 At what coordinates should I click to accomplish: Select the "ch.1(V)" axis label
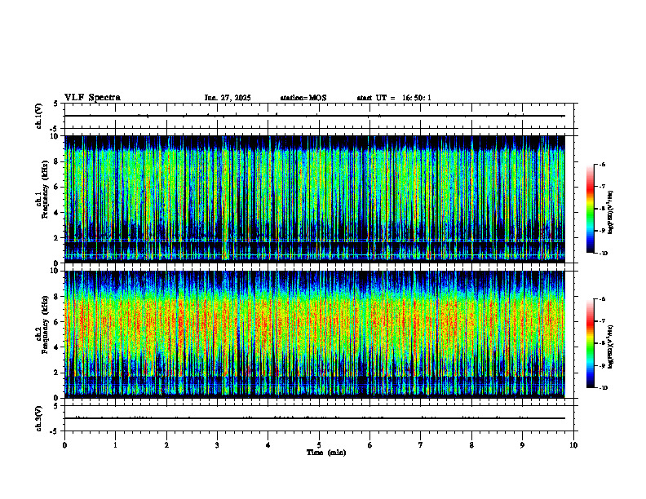(x=39, y=116)
